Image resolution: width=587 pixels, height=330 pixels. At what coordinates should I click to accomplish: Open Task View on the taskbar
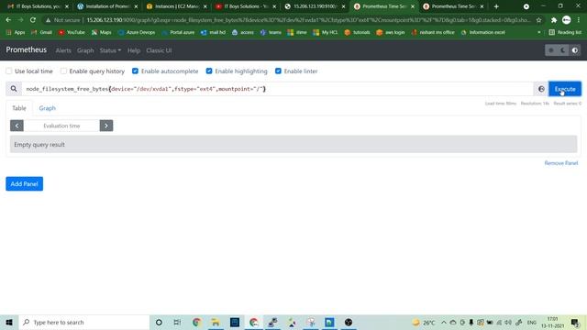(x=177, y=322)
